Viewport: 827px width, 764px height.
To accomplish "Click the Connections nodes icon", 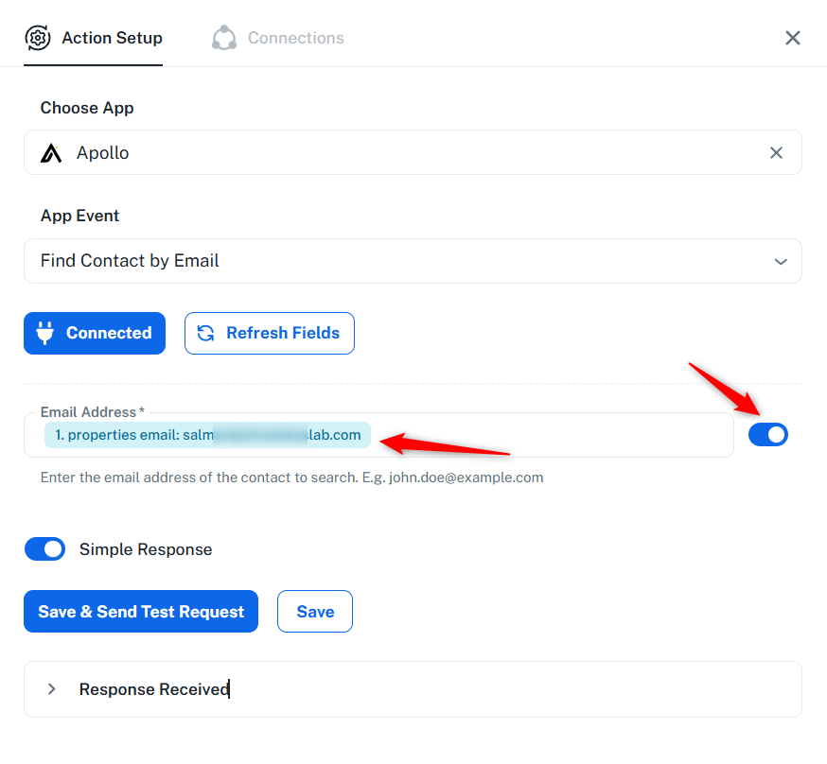I will [224, 39].
